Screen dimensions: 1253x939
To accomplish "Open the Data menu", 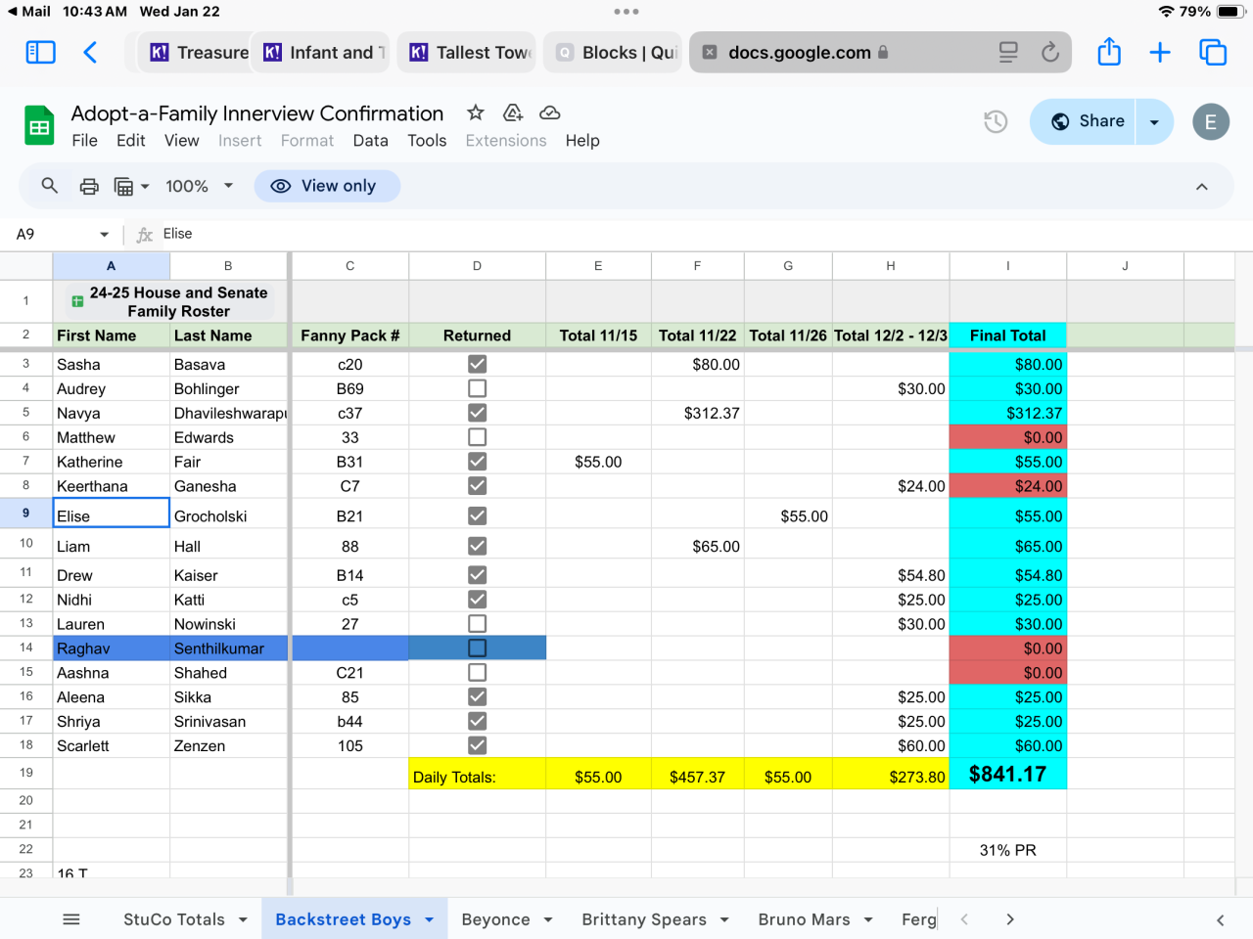I will point(370,141).
